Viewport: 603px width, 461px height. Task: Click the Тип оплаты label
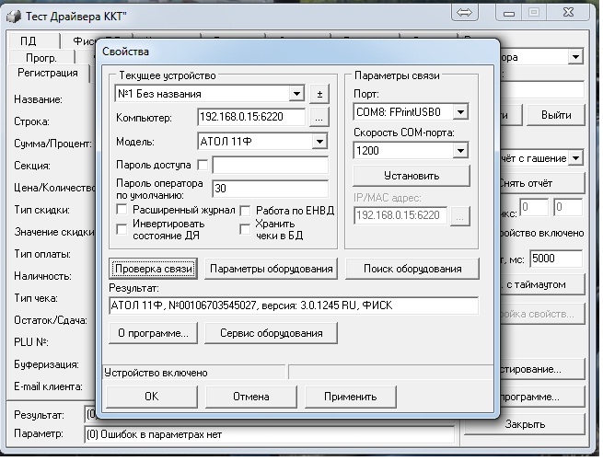(42, 254)
